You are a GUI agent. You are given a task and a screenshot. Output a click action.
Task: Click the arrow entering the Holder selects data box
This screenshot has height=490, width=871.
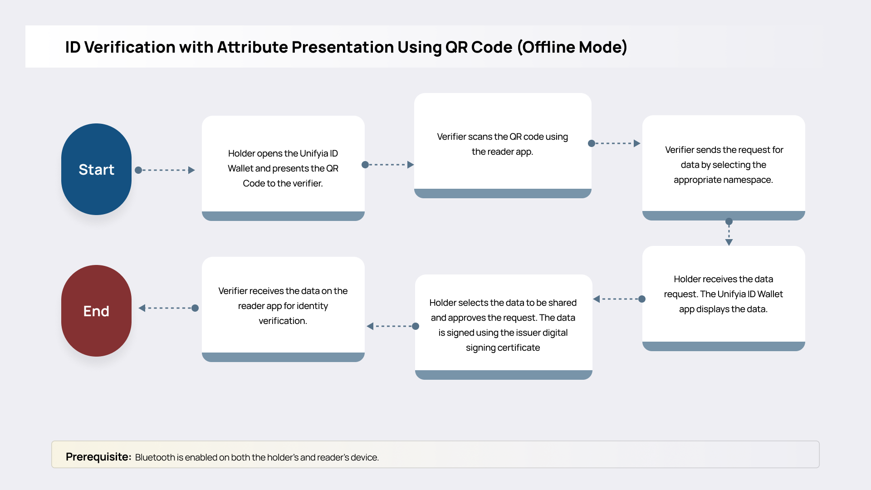pos(619,299)
